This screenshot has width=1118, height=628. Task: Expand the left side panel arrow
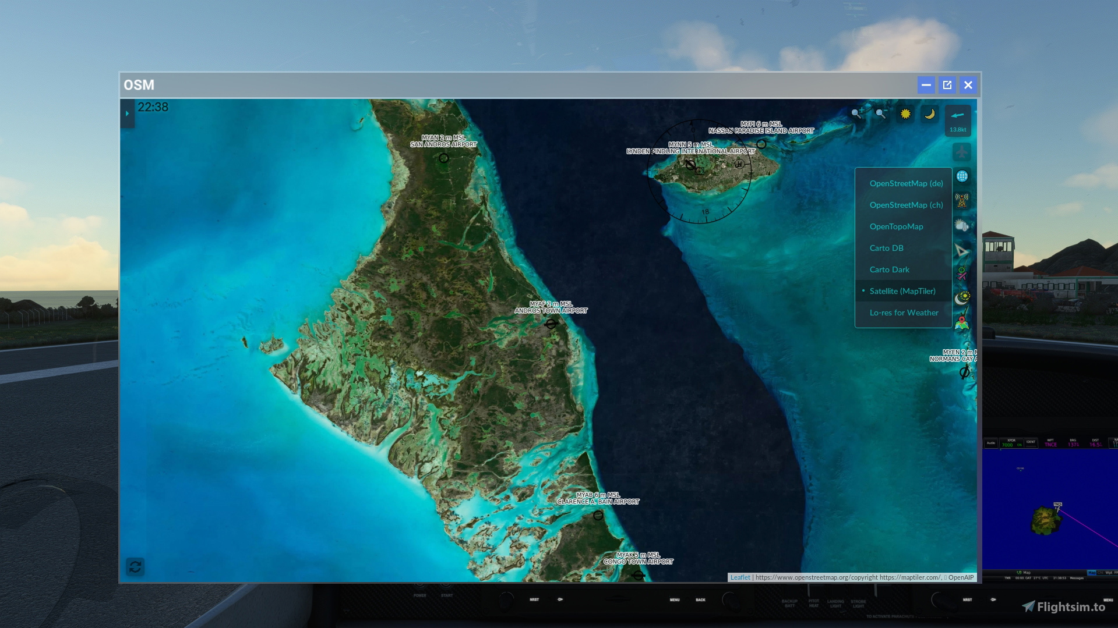[127, 114]
